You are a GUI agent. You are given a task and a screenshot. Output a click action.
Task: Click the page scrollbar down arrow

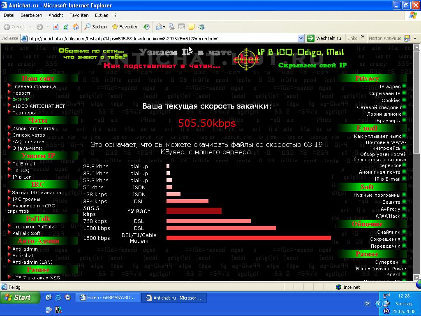tap(417, 277)
